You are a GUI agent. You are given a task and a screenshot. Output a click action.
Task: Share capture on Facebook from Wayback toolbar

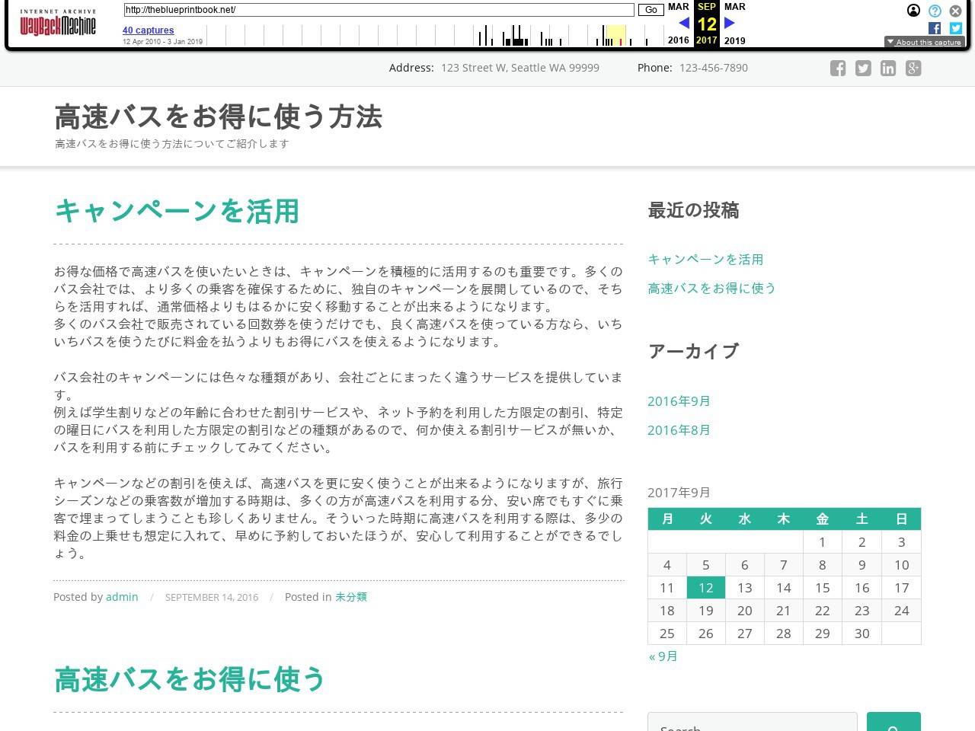point(935,28)
